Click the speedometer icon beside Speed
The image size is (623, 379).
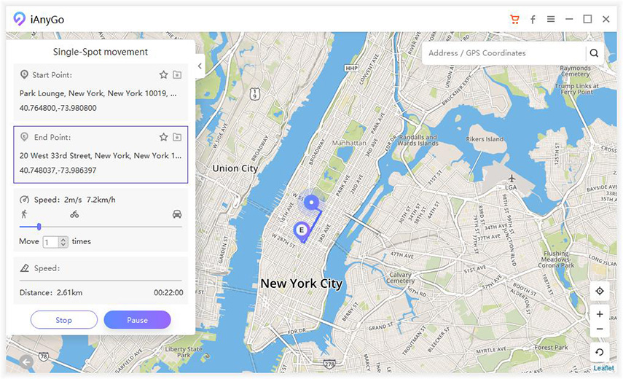(24, 200)
